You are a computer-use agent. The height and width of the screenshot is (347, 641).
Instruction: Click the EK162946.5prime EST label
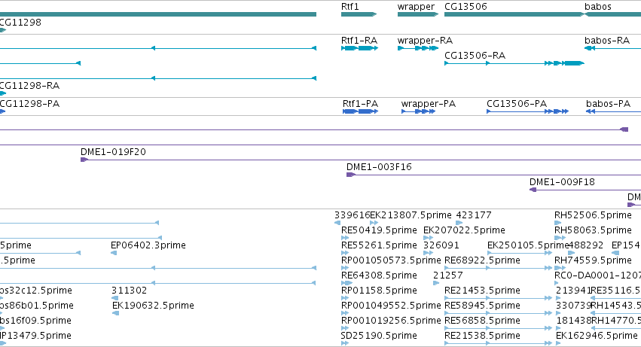coord(597,336)
